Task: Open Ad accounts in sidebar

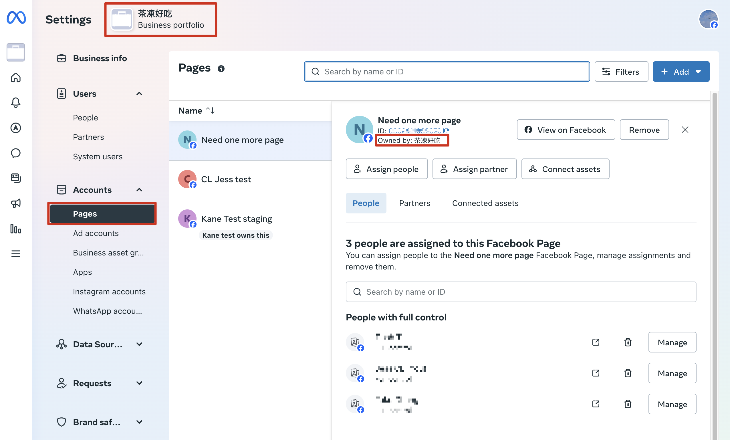Action: 96,233
